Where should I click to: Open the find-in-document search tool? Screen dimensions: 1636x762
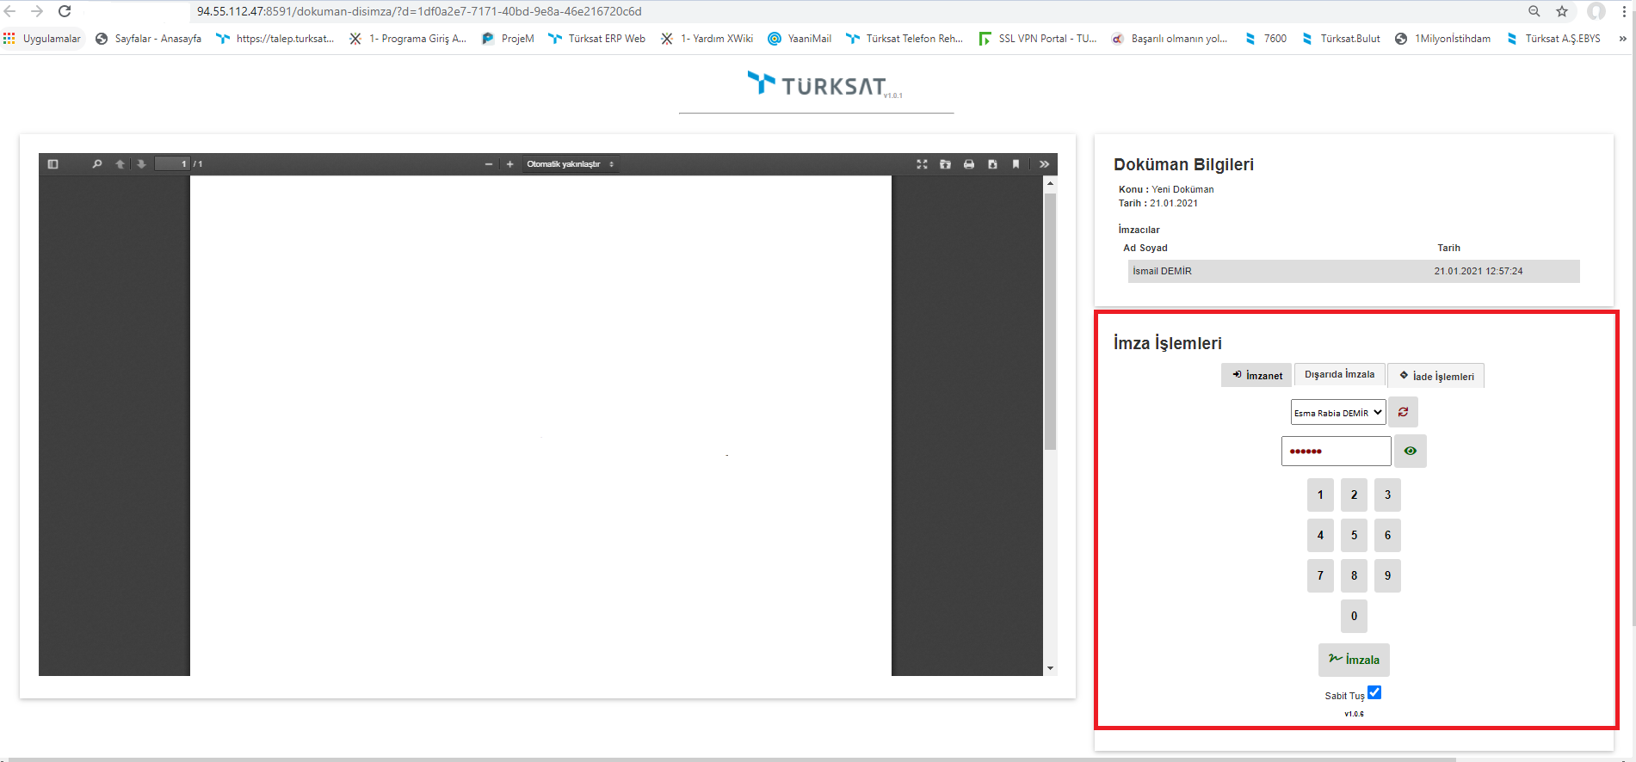pos(97,164)
